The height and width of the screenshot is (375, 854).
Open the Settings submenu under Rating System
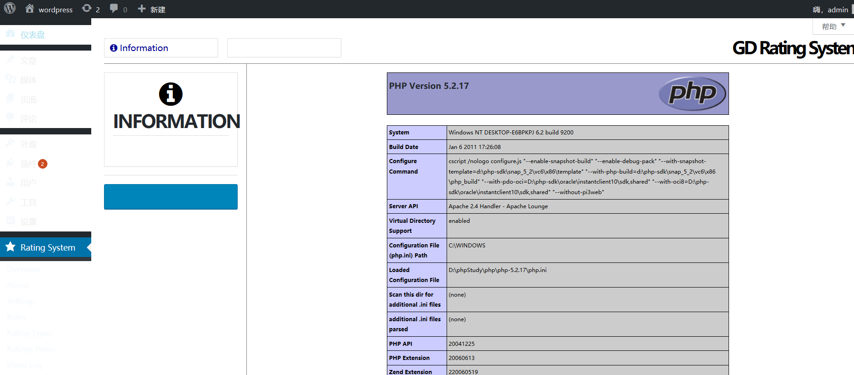(21, 301)
